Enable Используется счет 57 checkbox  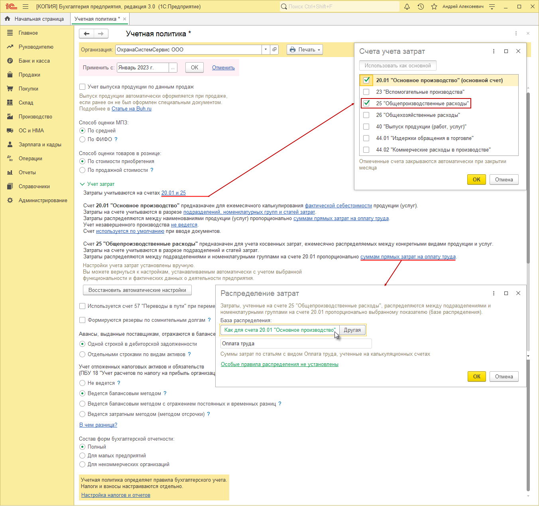[x=82, y=306]
